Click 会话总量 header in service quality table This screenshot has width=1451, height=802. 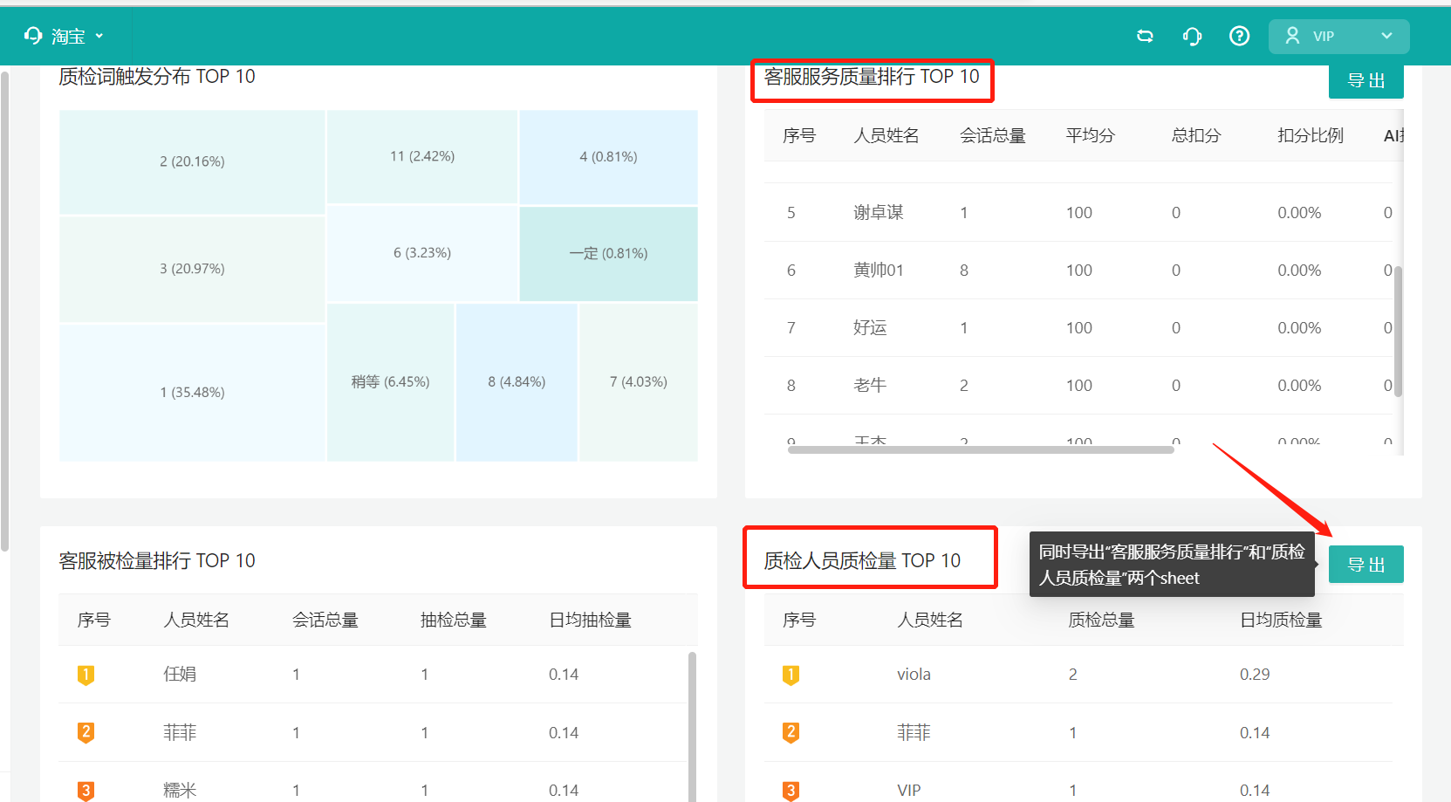[x=993, y=135]
